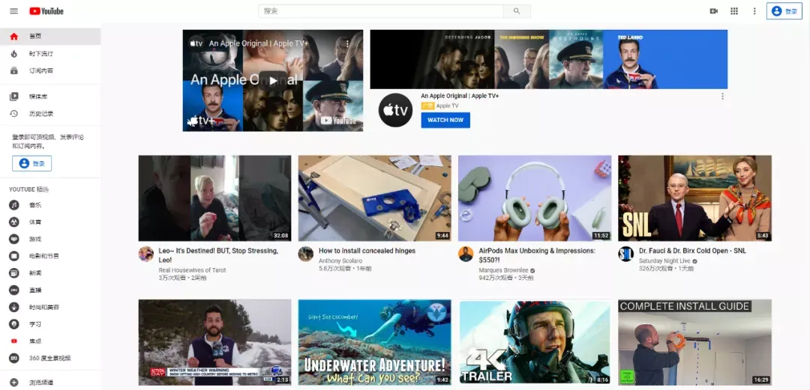Click the sign-in button in top right
The width and height of the screenshot is (810, 390).
(x=784, y=11)
